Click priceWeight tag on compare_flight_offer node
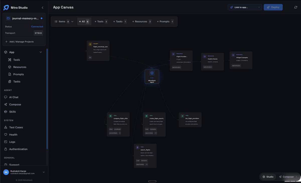The image size is (301, 183). pyautogui.click(x=117, y=129)
